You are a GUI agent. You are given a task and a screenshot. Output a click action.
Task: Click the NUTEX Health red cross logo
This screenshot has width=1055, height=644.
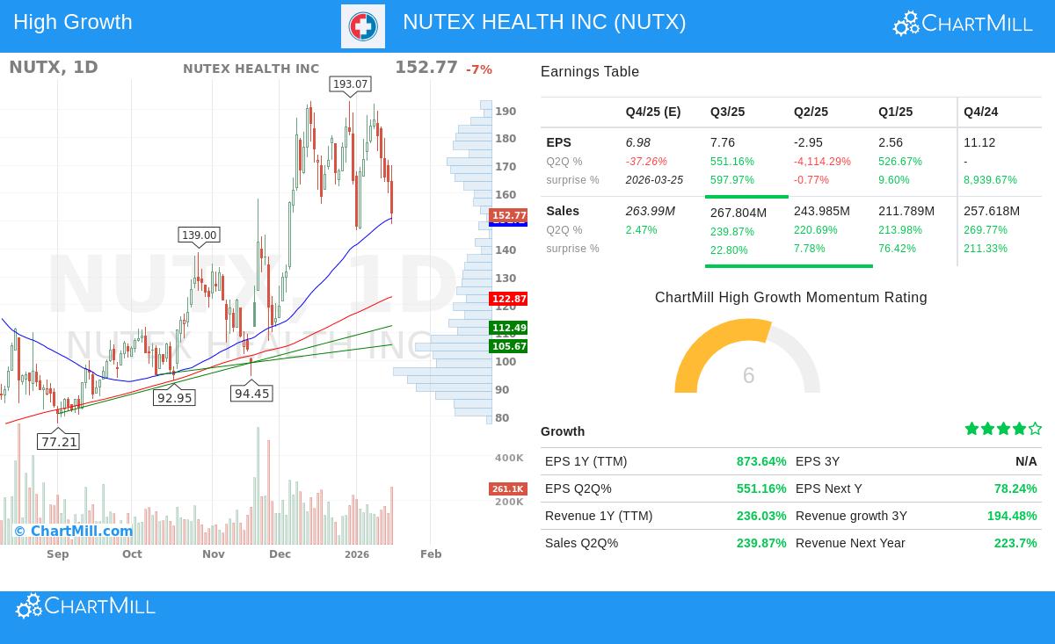[x=362, y=25]
